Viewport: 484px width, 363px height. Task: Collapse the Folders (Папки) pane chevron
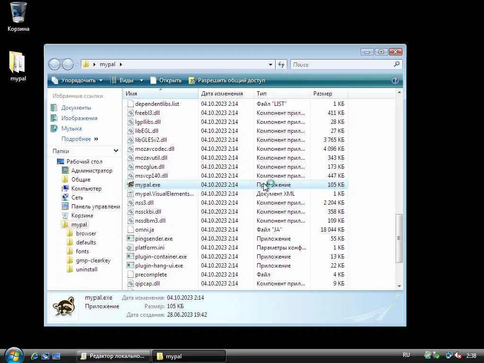pyautogui.click(x=116, y=151)
